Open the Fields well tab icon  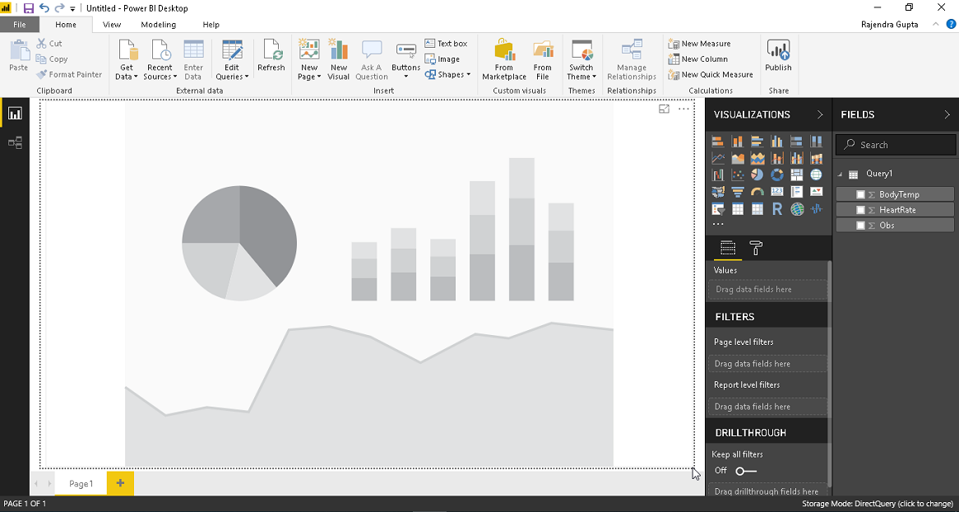pyautogui.click(x=727, y=248)
